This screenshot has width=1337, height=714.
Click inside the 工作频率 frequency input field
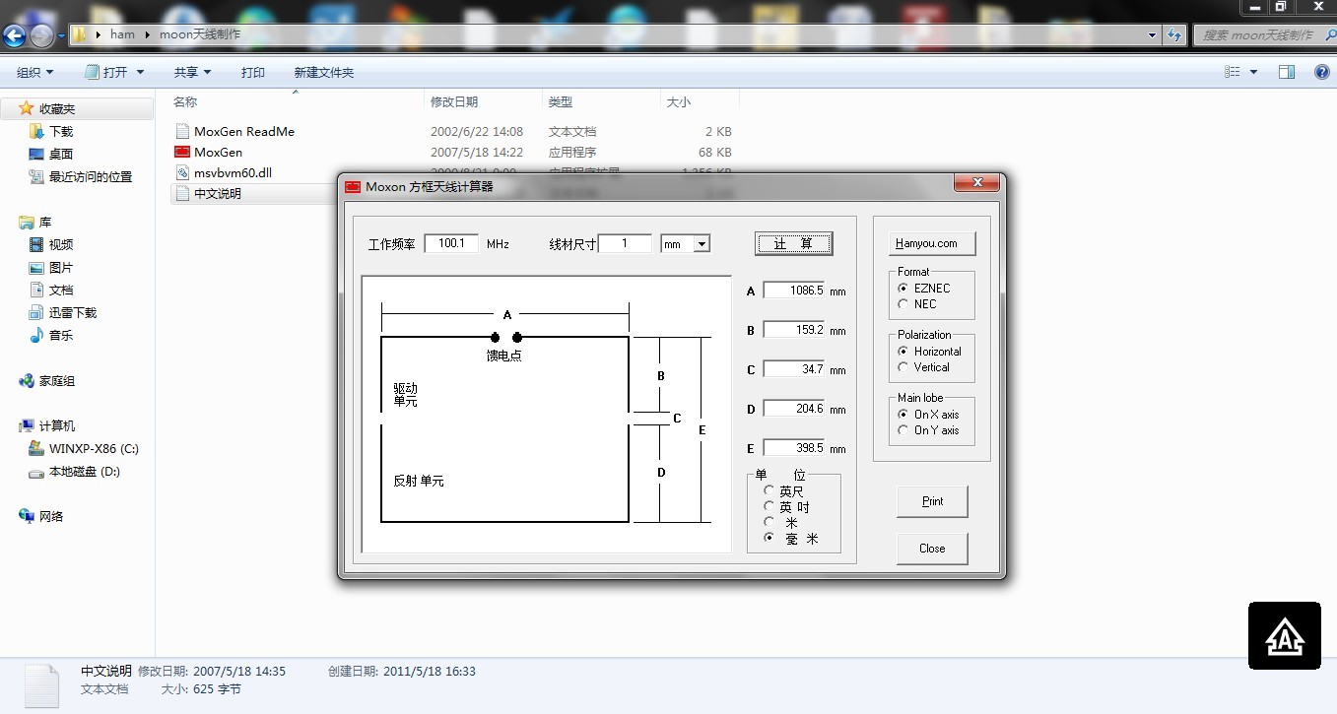tap(450, 243)
